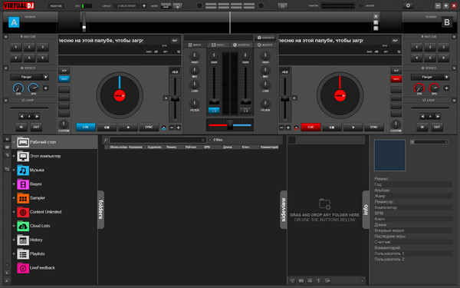
Task: Click the browser search input field
Action: click(157, 141)
